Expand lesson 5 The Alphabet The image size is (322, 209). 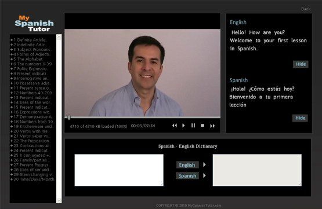[12, 59]
